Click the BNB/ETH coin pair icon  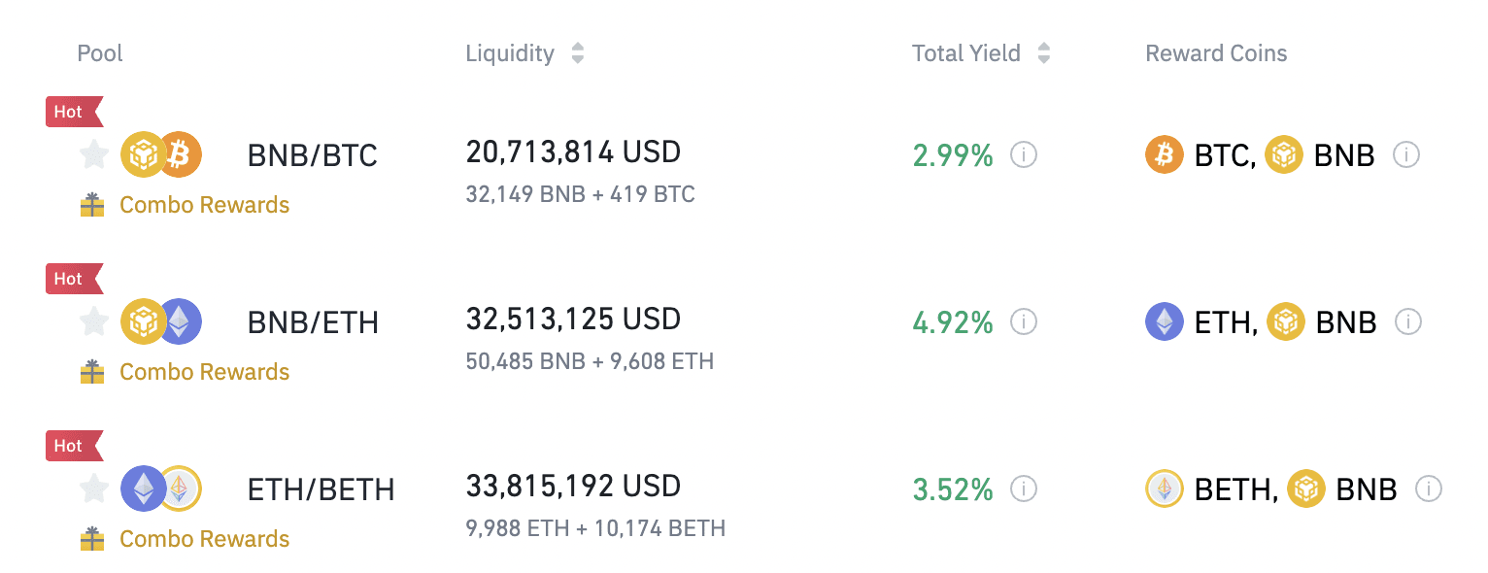[x=161, y=321]
